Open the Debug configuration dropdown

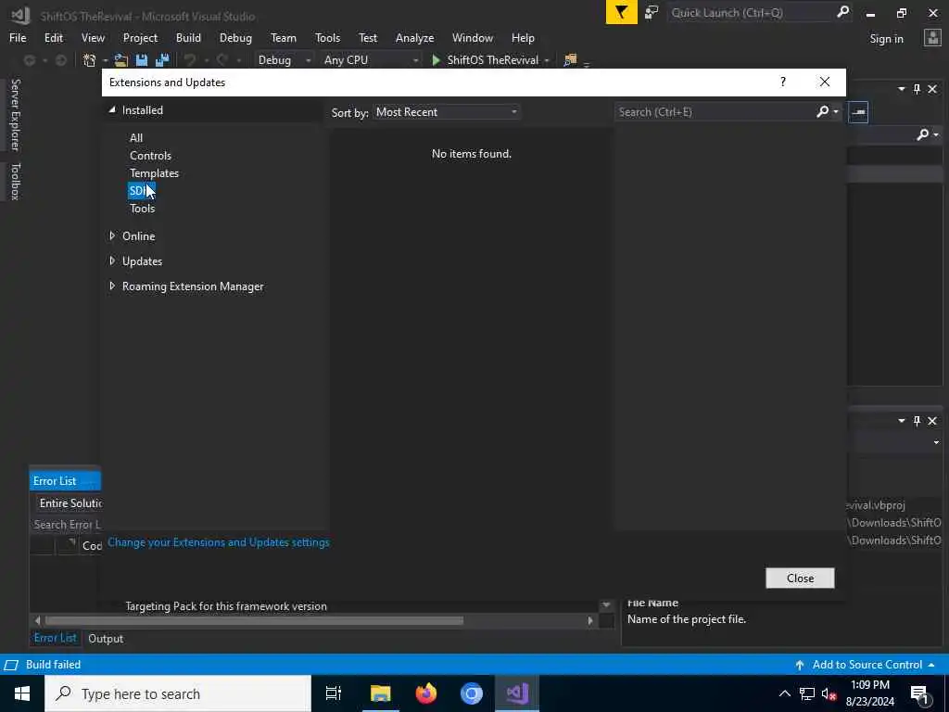284,60
